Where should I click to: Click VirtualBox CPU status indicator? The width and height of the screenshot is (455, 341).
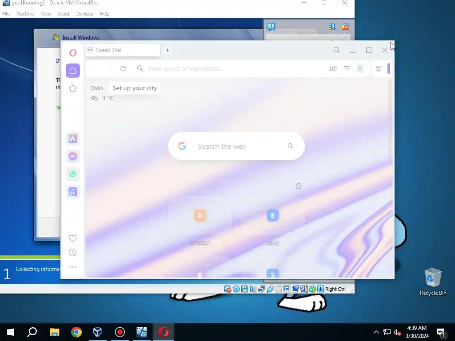point(304,289)
